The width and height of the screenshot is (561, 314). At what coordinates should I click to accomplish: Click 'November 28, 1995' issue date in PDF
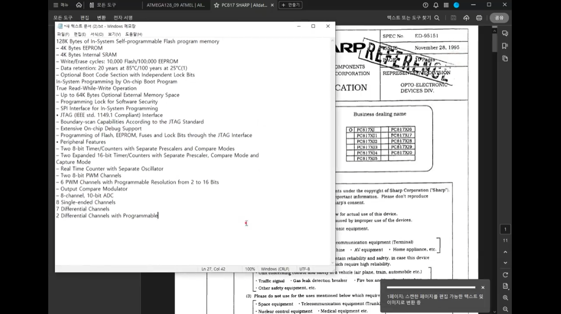click(x=437, y=48)
